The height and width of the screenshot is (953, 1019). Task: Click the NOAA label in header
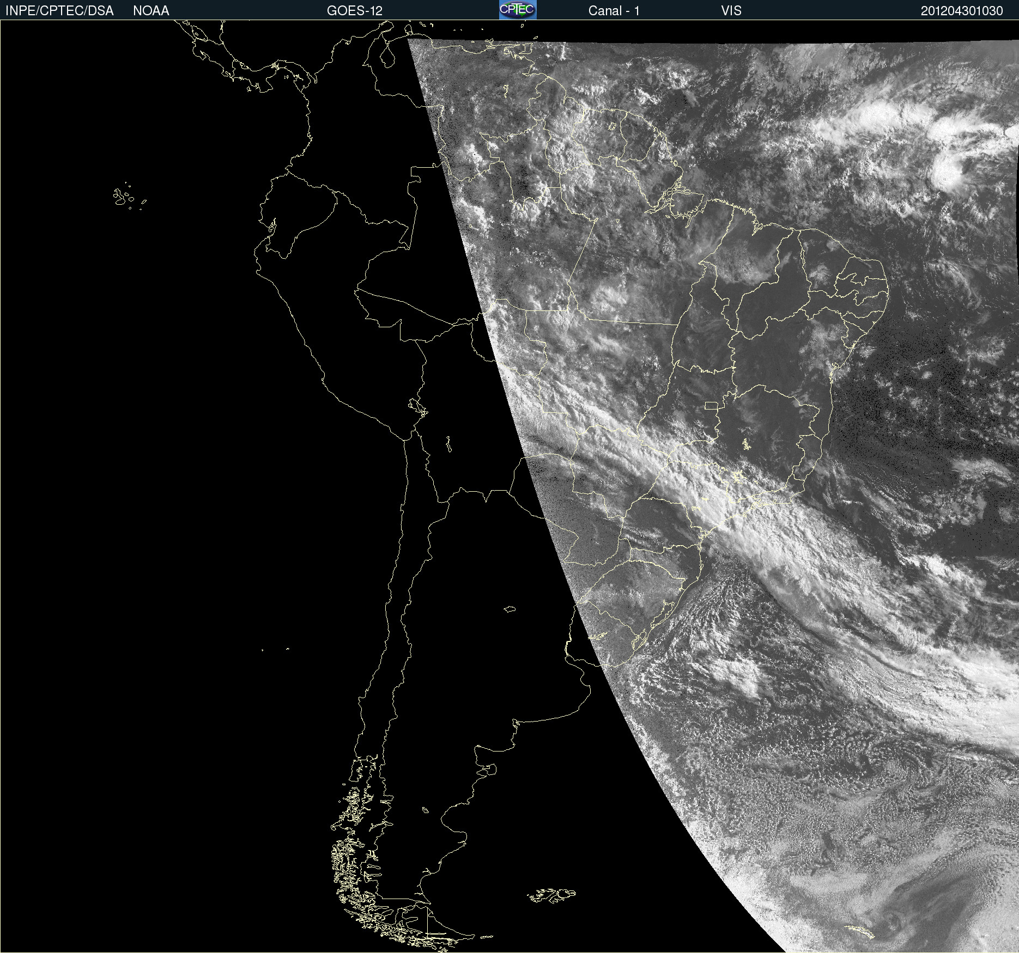coord(151,11)
